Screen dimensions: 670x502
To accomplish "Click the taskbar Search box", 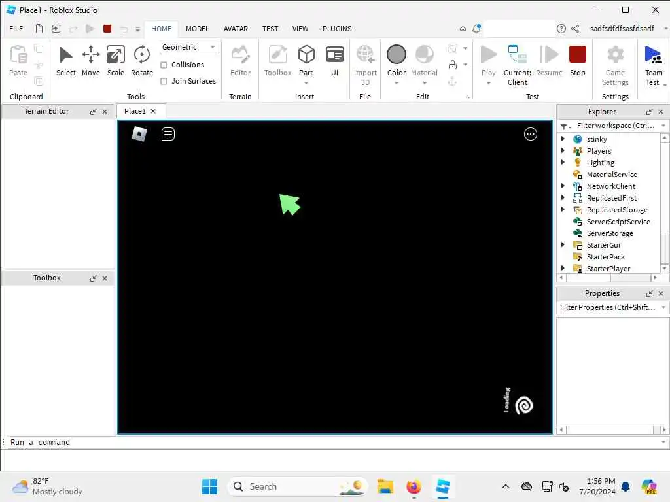I will click(298, 486).
